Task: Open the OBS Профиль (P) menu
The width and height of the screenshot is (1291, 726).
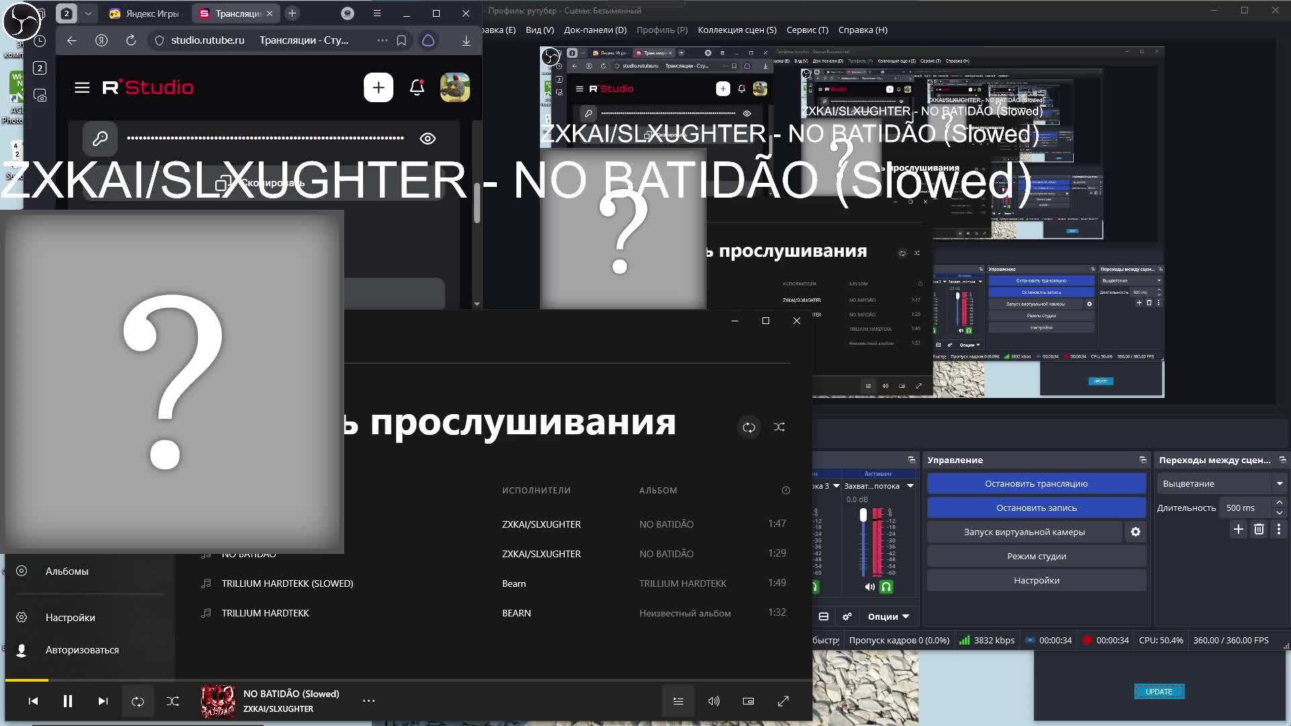Action: (662, 30)
